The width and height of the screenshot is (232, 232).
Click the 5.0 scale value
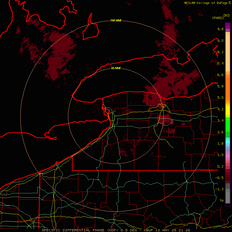[x=220, y=98]
